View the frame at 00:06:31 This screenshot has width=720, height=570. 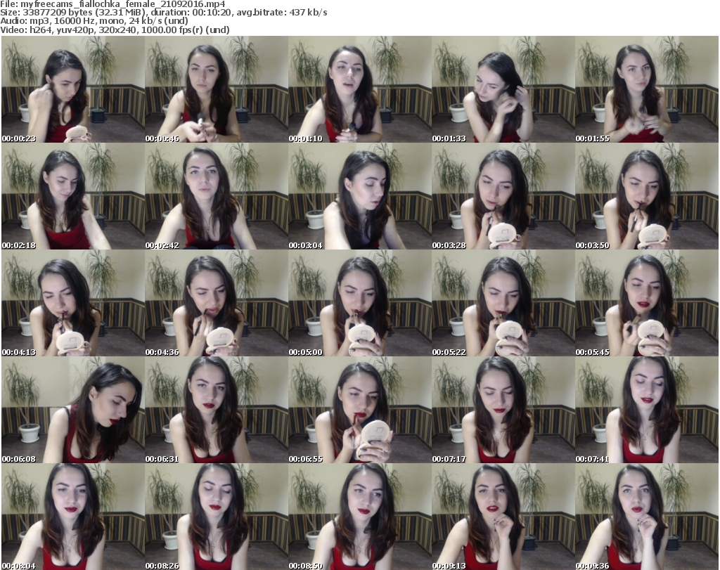point(217,410)
